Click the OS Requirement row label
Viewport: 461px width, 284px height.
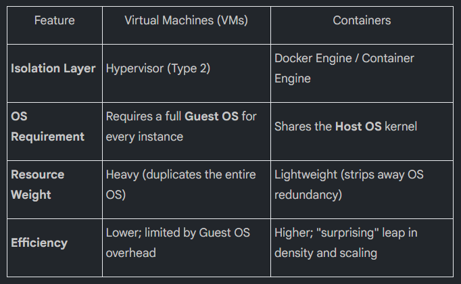tap(47, 126)
